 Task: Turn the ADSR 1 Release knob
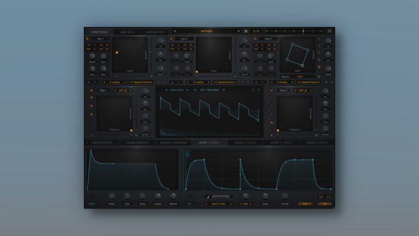point(173,196)
